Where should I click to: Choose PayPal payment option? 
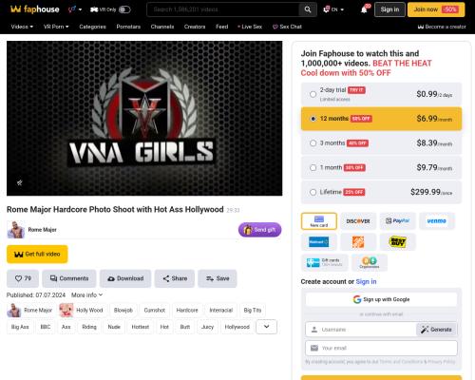[x=397, y=221]
